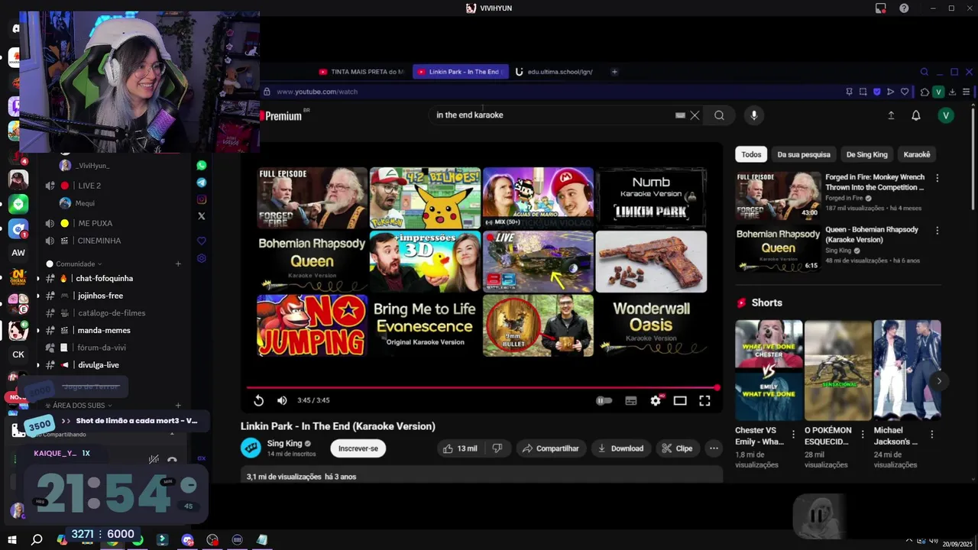Open the browser downloads icon

(x=953, y=92)
